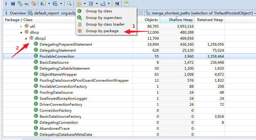
Task: Click the compare tables toolbar icon
Action: coord(126,4)
